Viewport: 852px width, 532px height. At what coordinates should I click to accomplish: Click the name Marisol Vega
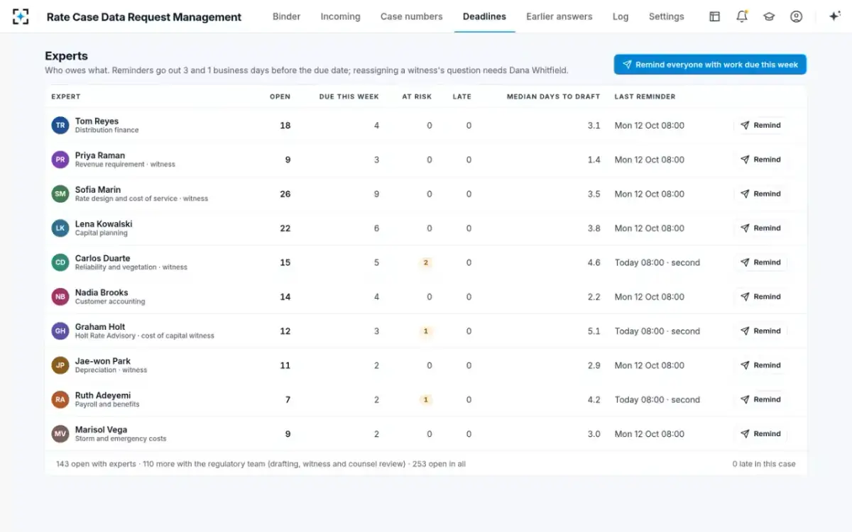(102, 430)
